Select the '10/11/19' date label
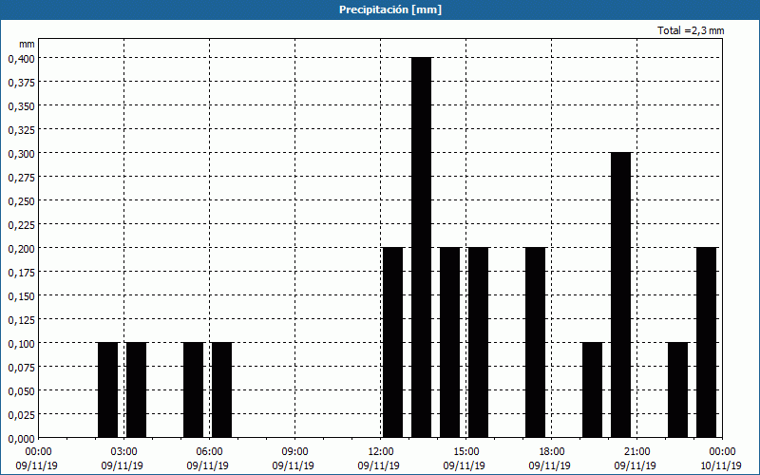 (721, 465)
